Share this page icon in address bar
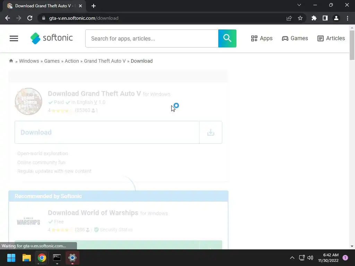Image resolution: width=355 pixels, height=266 pixels. [x=289, y=18]
